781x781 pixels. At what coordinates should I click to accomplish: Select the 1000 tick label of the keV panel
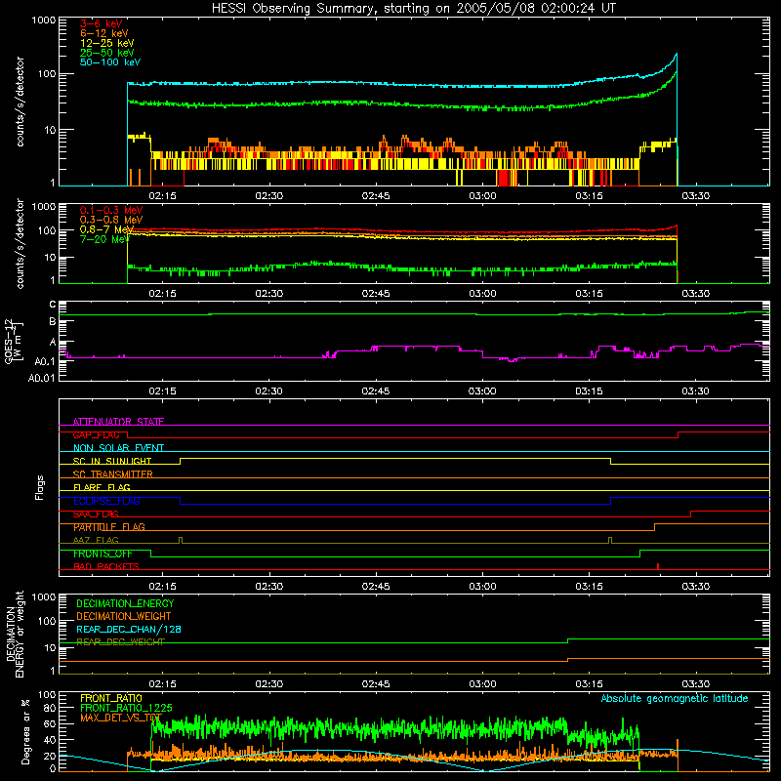coord(44,21)
